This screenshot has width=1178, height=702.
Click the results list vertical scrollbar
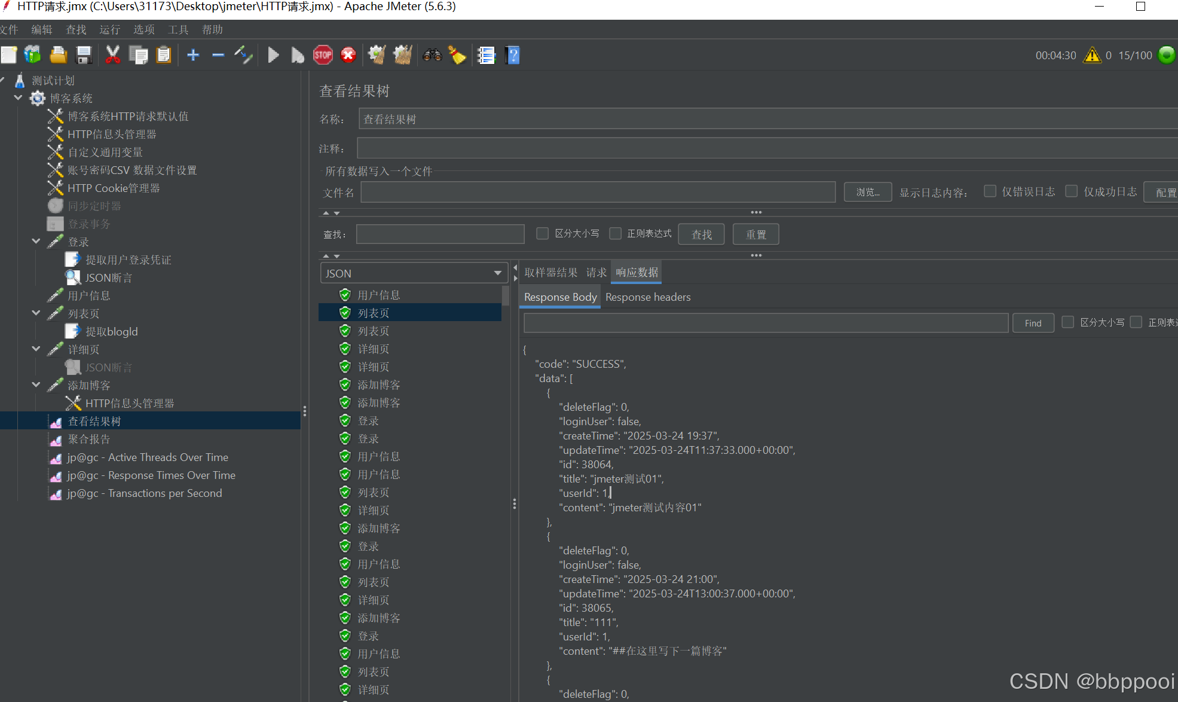coord(506,296)
